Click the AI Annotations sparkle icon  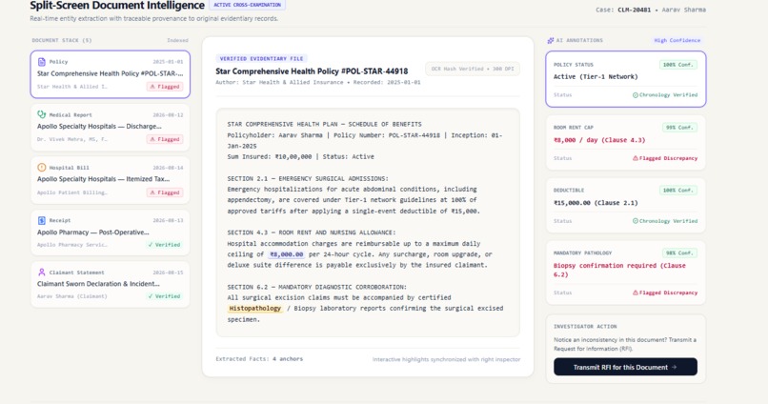[551, 41]
